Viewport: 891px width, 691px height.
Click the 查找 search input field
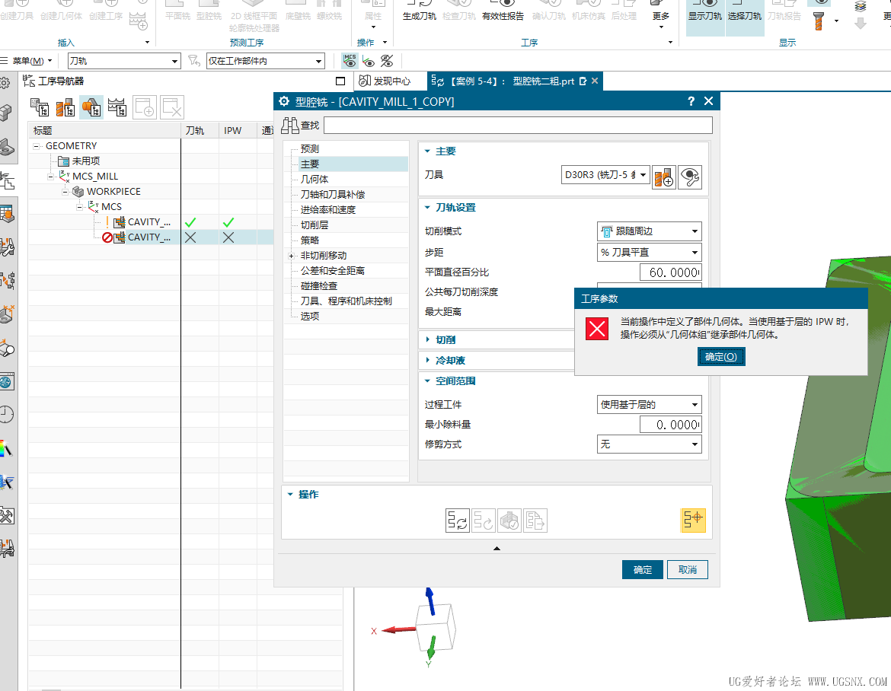pyautogui.click(x=518, y=126)
